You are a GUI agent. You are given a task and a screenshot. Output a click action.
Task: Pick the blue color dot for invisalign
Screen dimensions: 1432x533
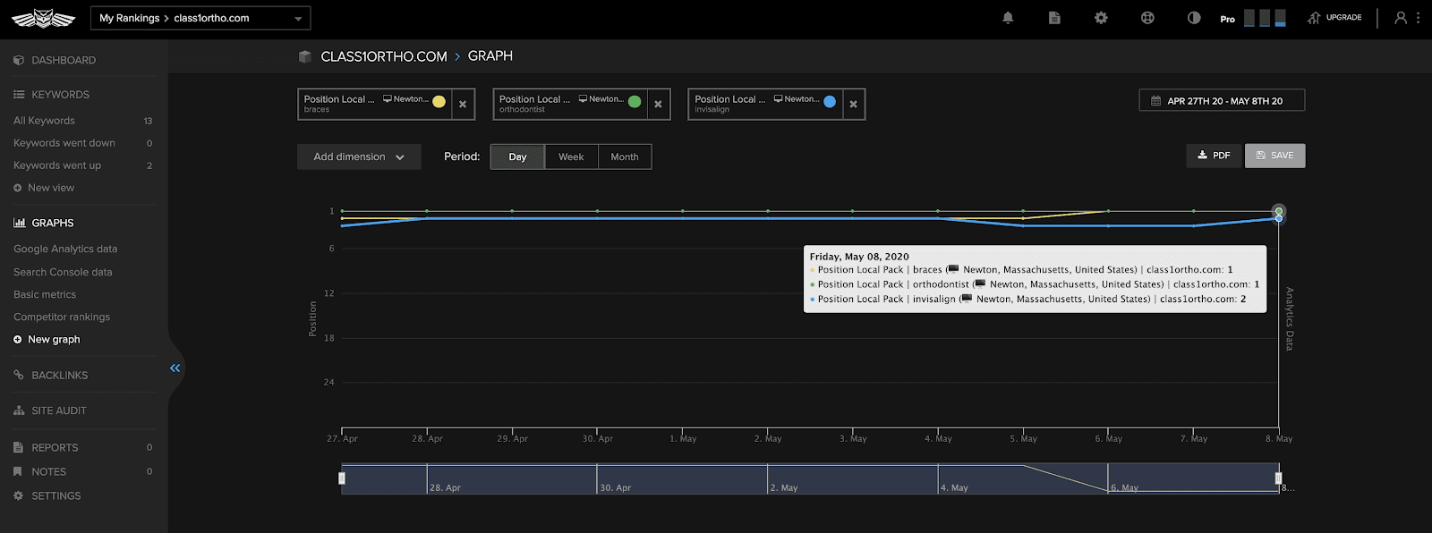click(830, 102)
